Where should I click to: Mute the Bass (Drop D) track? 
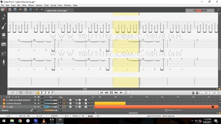38,103
